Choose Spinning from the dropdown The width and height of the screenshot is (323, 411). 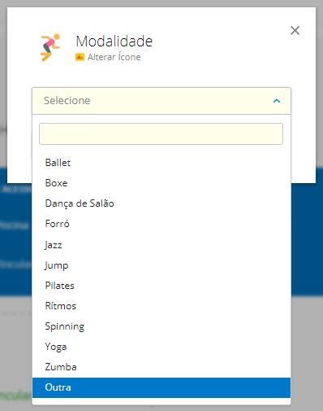(161, 326)
